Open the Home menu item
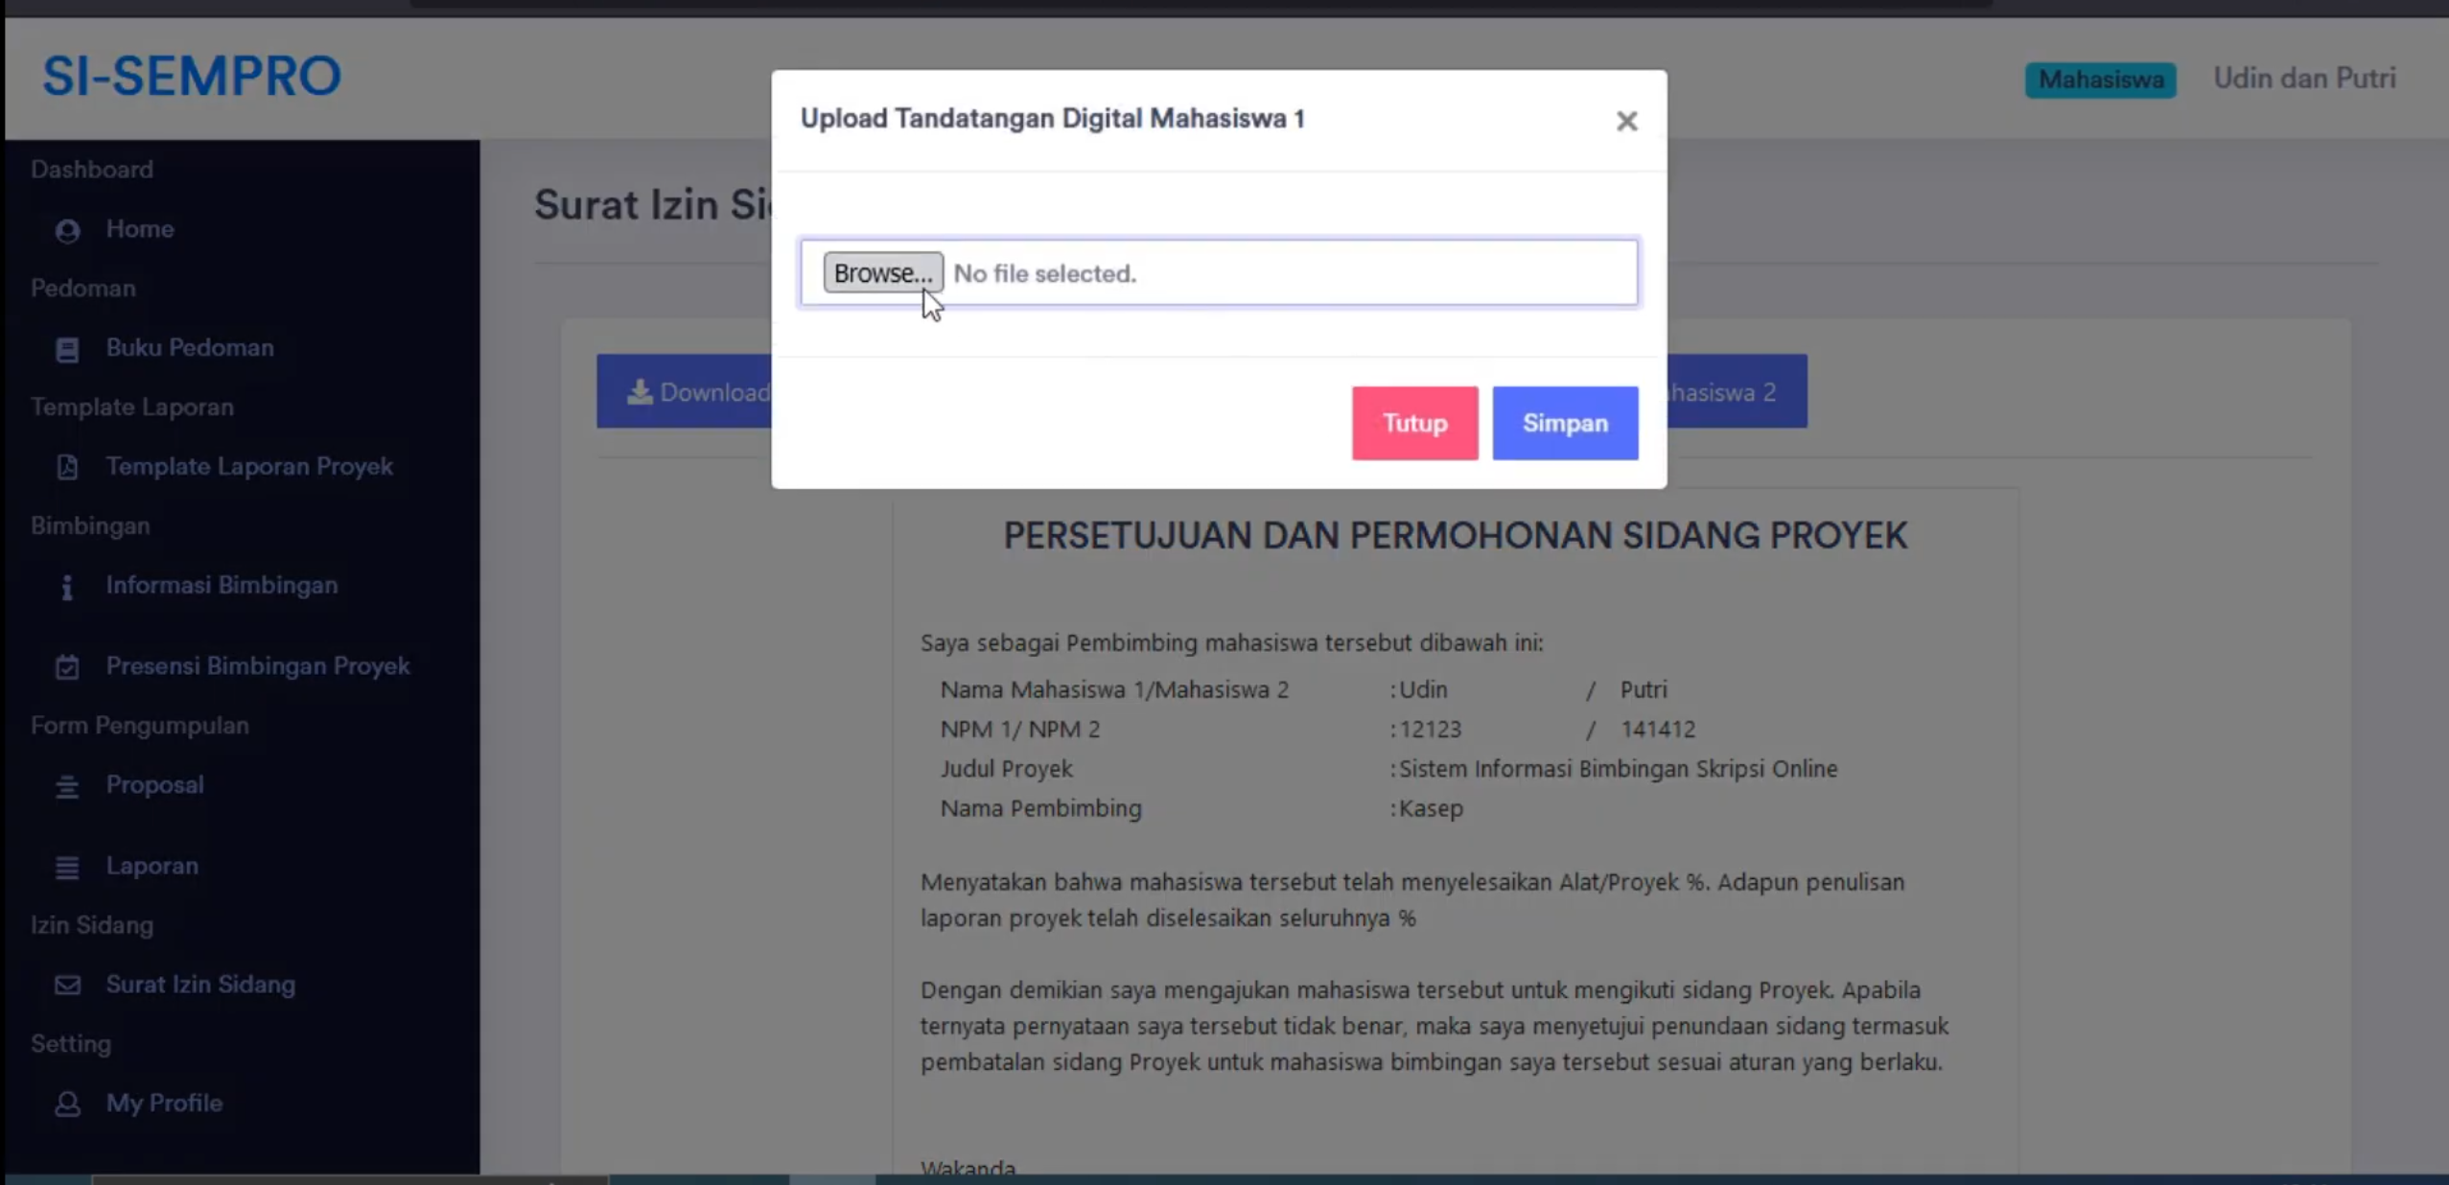This screenshot has width=2449, height=1185. coord(140,229)
